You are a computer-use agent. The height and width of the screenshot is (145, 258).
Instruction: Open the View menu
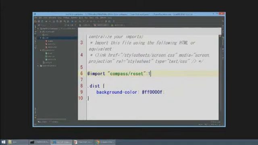pyautogui.click(x=45, y=18)
